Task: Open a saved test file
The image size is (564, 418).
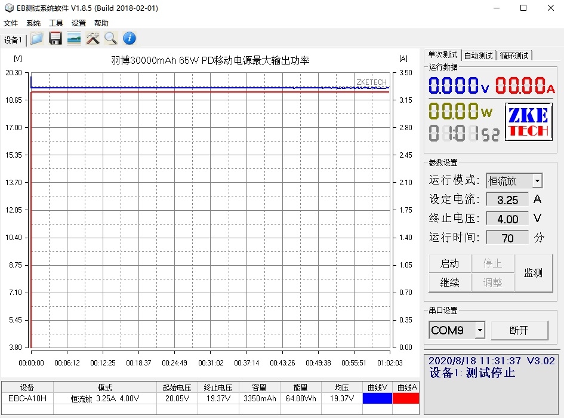Action: [x=36, y=38]
